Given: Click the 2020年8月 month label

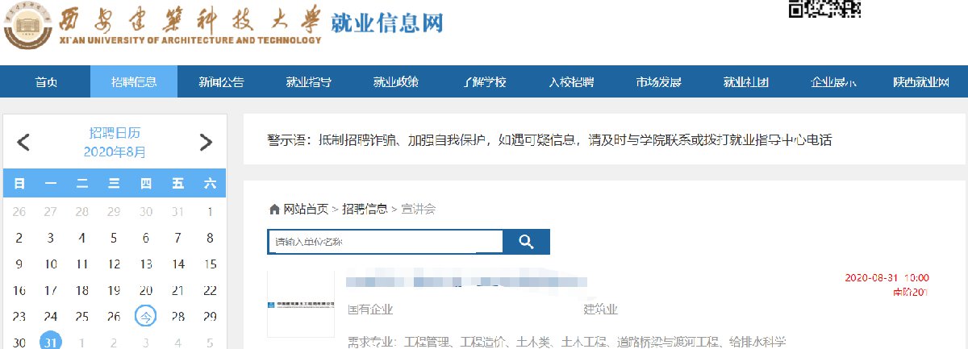Looking at the screenshot, I should tap(115, 152).
